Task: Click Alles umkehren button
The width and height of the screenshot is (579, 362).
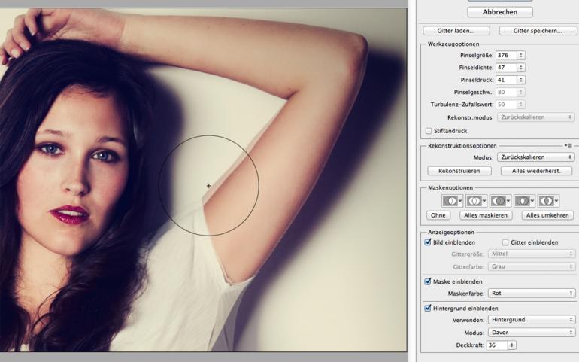Action: [x=547, y=215]
